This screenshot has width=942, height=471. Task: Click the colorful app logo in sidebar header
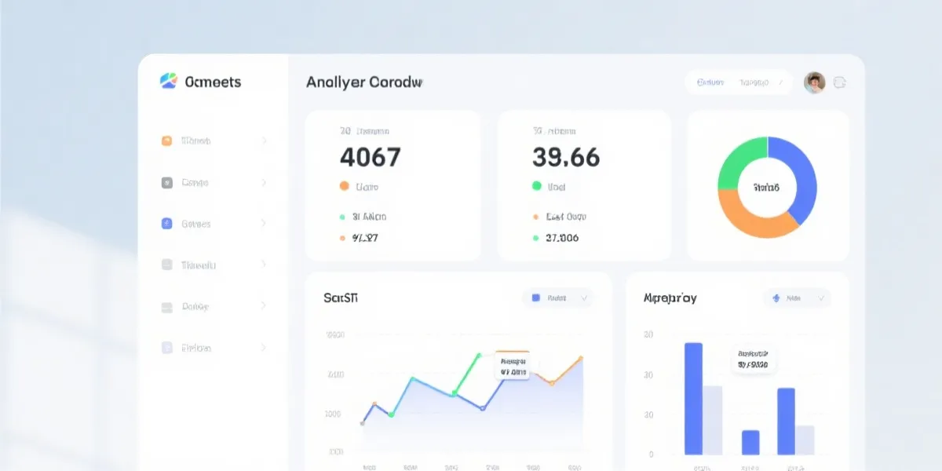click(x=169, y=81)
